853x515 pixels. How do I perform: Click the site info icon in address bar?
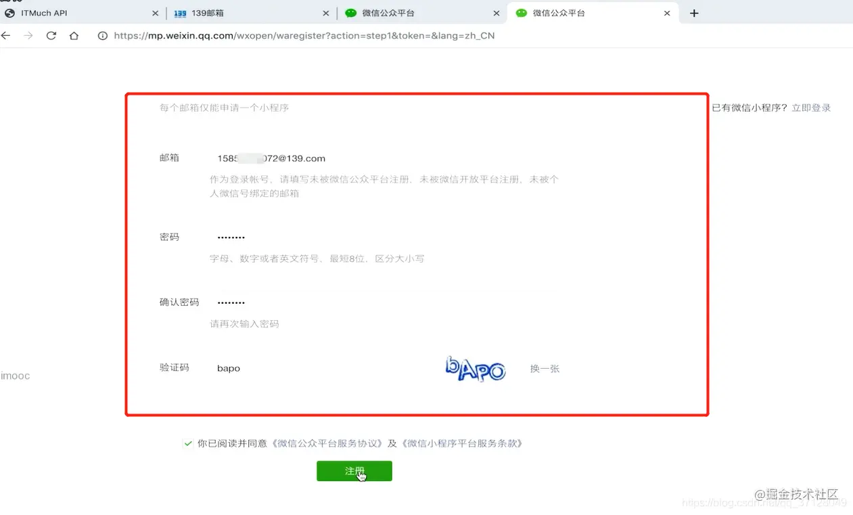(x=103, y=36)
